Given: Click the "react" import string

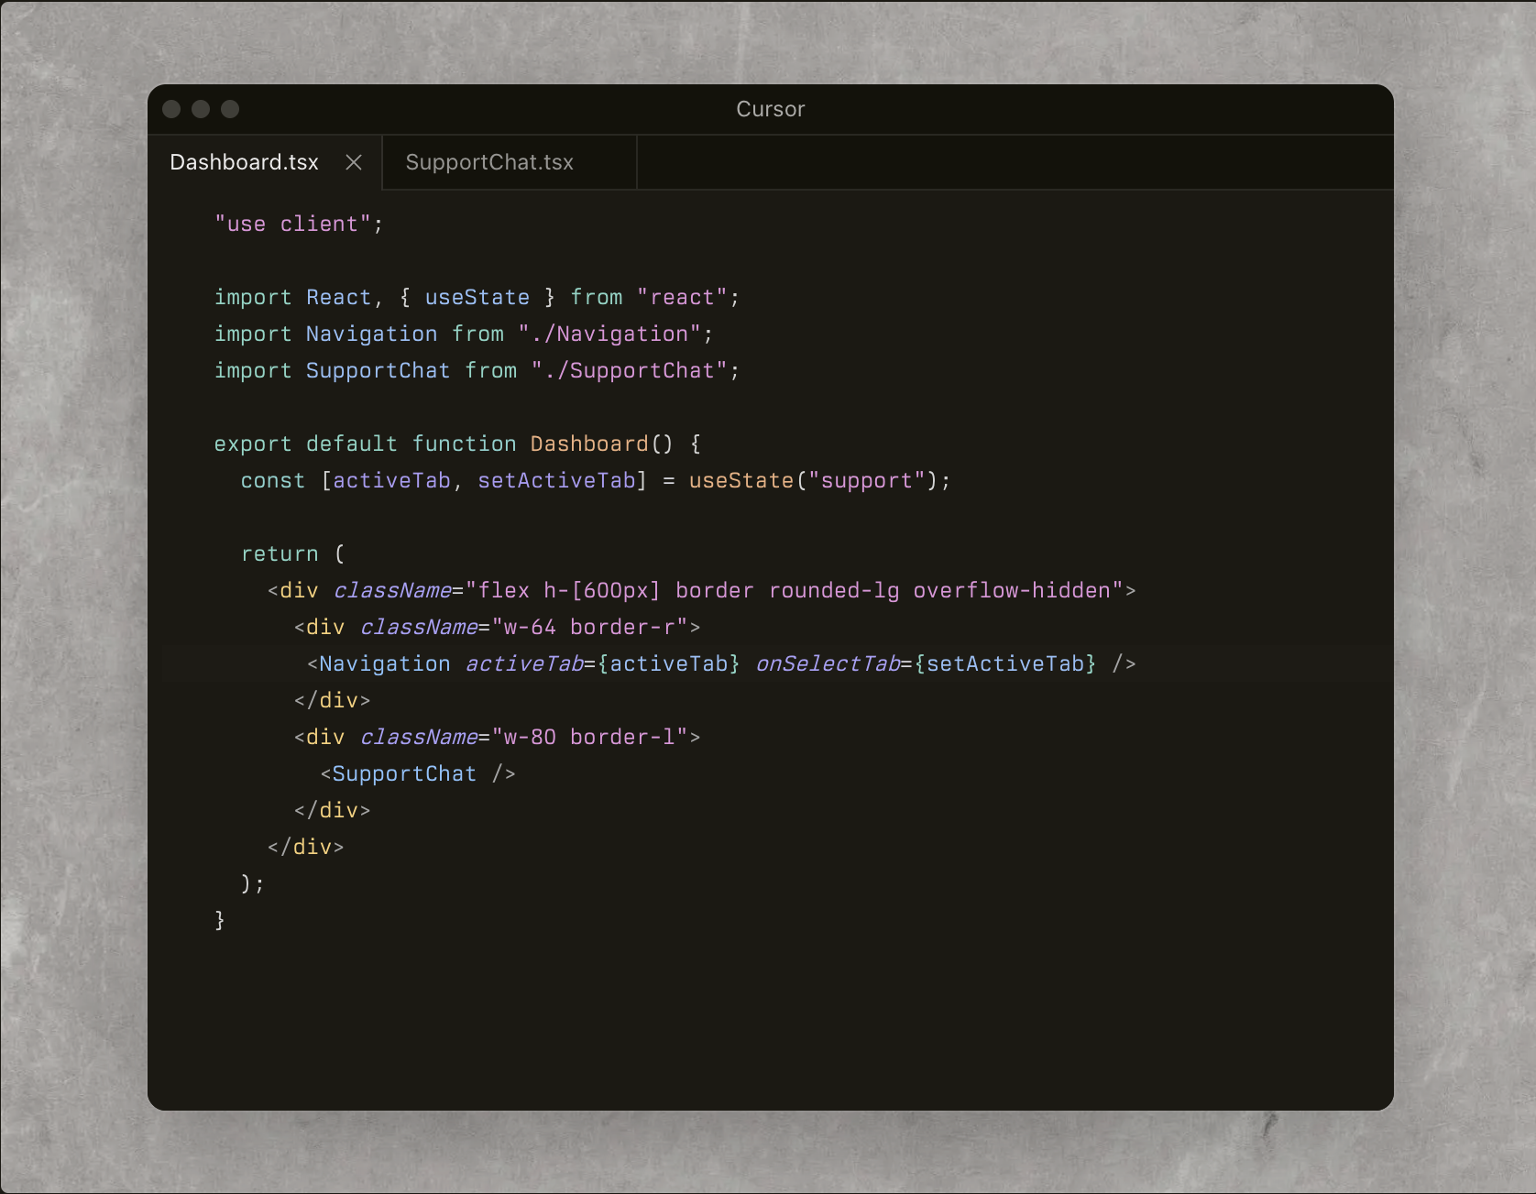Looking at the screenshot, I should point(681,298).
